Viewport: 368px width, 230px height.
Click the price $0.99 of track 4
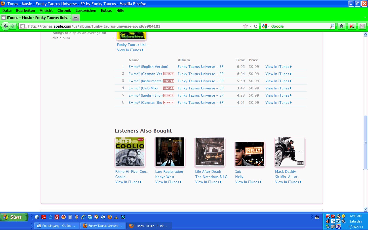click(254, 88)
